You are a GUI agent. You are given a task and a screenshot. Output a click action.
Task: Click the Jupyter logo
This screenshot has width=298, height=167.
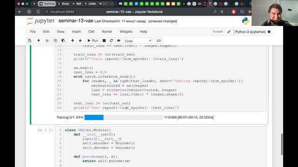[x=41, y=21]
